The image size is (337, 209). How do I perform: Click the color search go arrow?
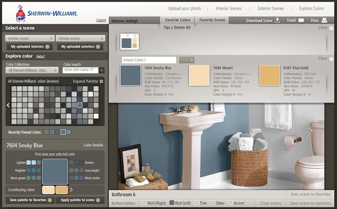(102, 70)
